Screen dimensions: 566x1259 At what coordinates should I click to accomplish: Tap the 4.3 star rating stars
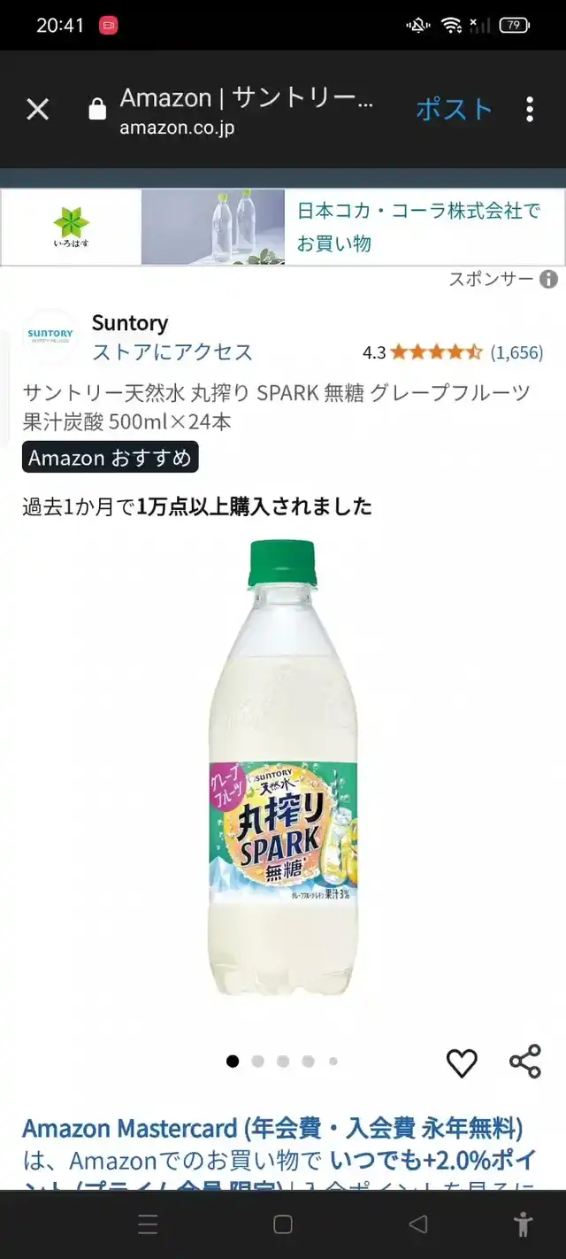(x=436, y=352)
